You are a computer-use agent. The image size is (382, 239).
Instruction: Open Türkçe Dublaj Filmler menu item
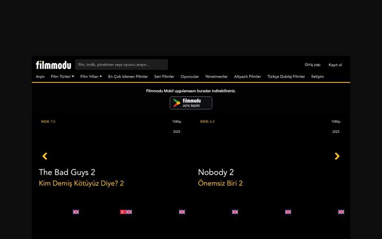click(286, 76)
